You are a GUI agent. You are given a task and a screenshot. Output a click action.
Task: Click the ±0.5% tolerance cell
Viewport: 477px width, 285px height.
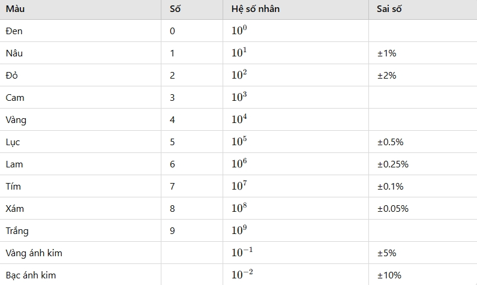click(390, 142)
